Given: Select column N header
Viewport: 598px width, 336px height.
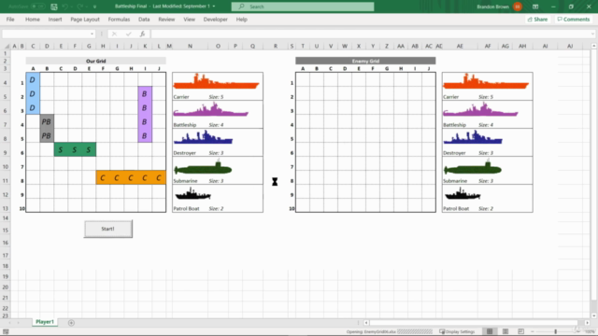Looking at the screenshot, I should pyautogui.click(x=190, y=46).
